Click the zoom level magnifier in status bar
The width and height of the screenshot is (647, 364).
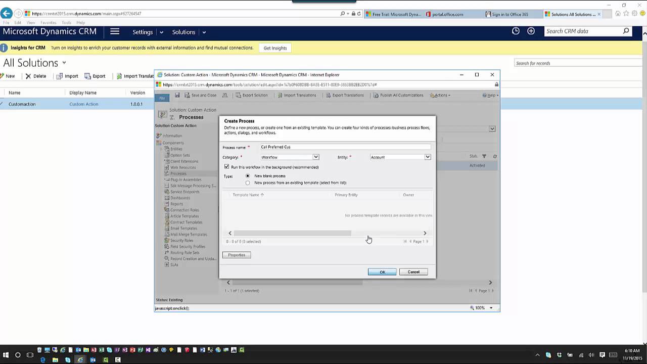(472, 307)
